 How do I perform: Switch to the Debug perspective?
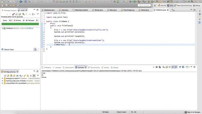point(197,5)
